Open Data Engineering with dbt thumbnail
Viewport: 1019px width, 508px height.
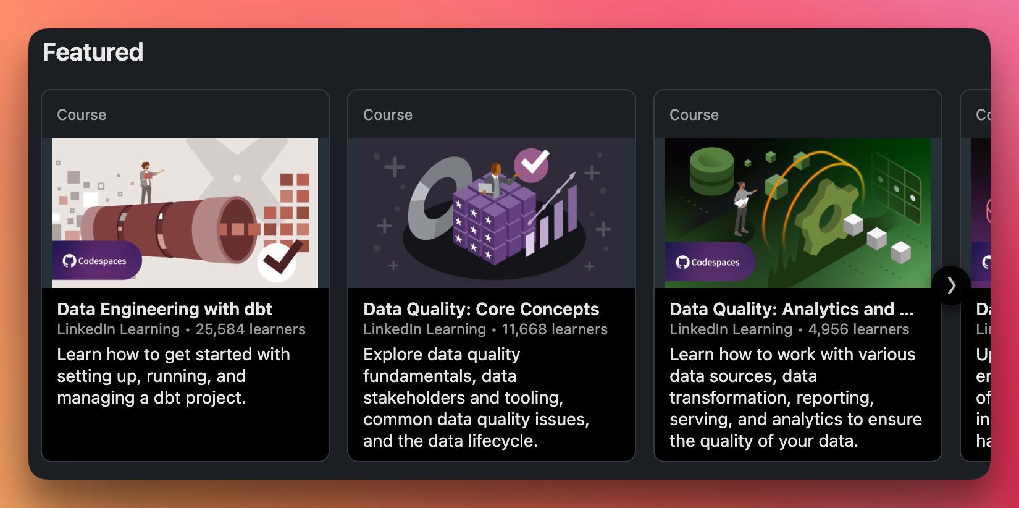point(185,213)
